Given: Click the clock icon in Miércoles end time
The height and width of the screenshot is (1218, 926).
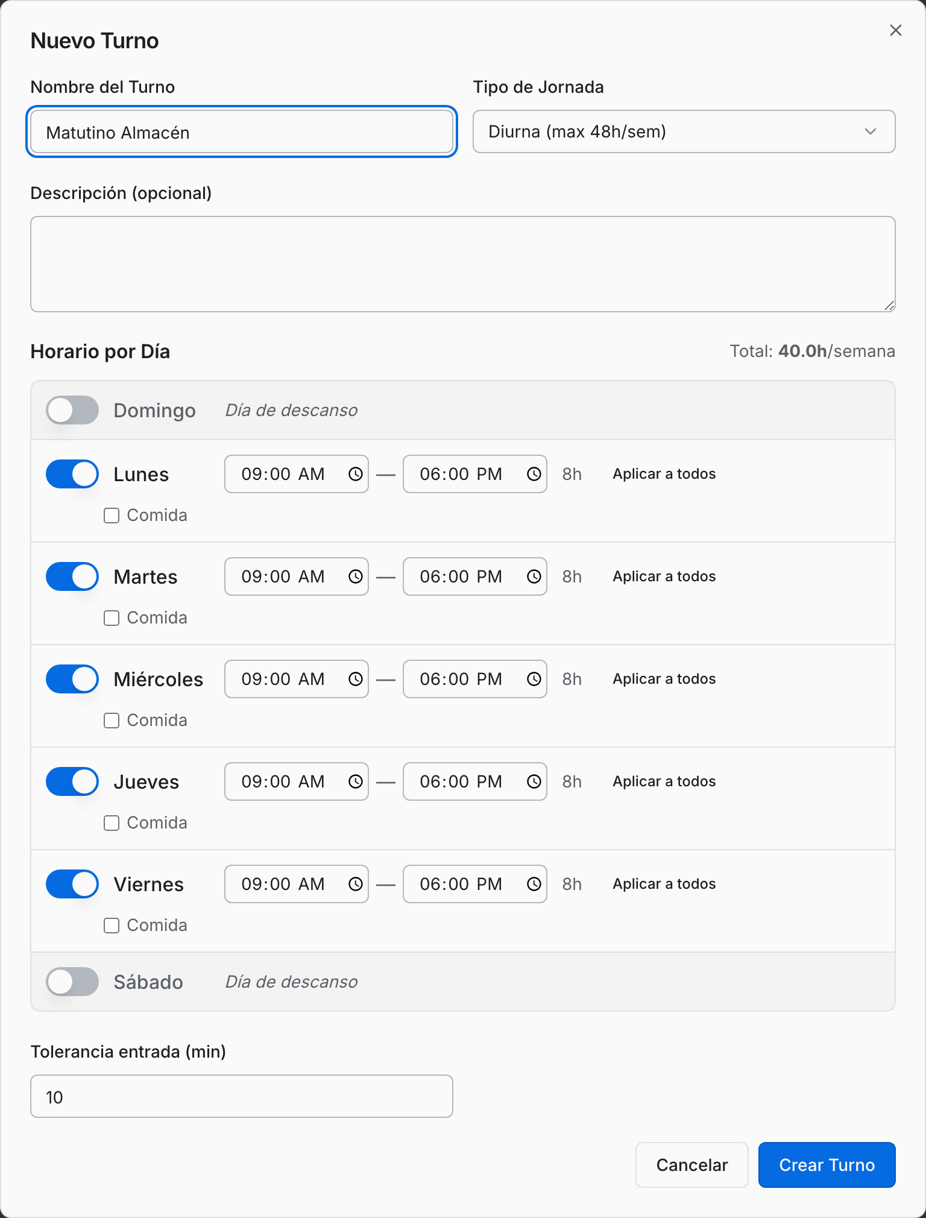Looking at the screenshot, I should coord(534,679).
